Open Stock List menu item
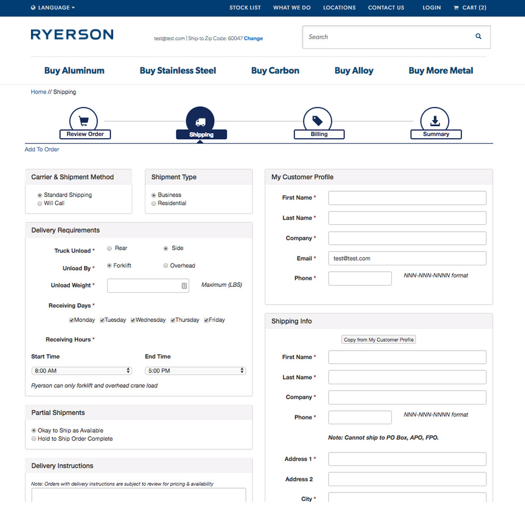 click(x=245, y=7)
